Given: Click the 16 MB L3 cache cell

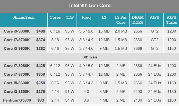Looking at the screenshot, I should [x=104, y=31].
